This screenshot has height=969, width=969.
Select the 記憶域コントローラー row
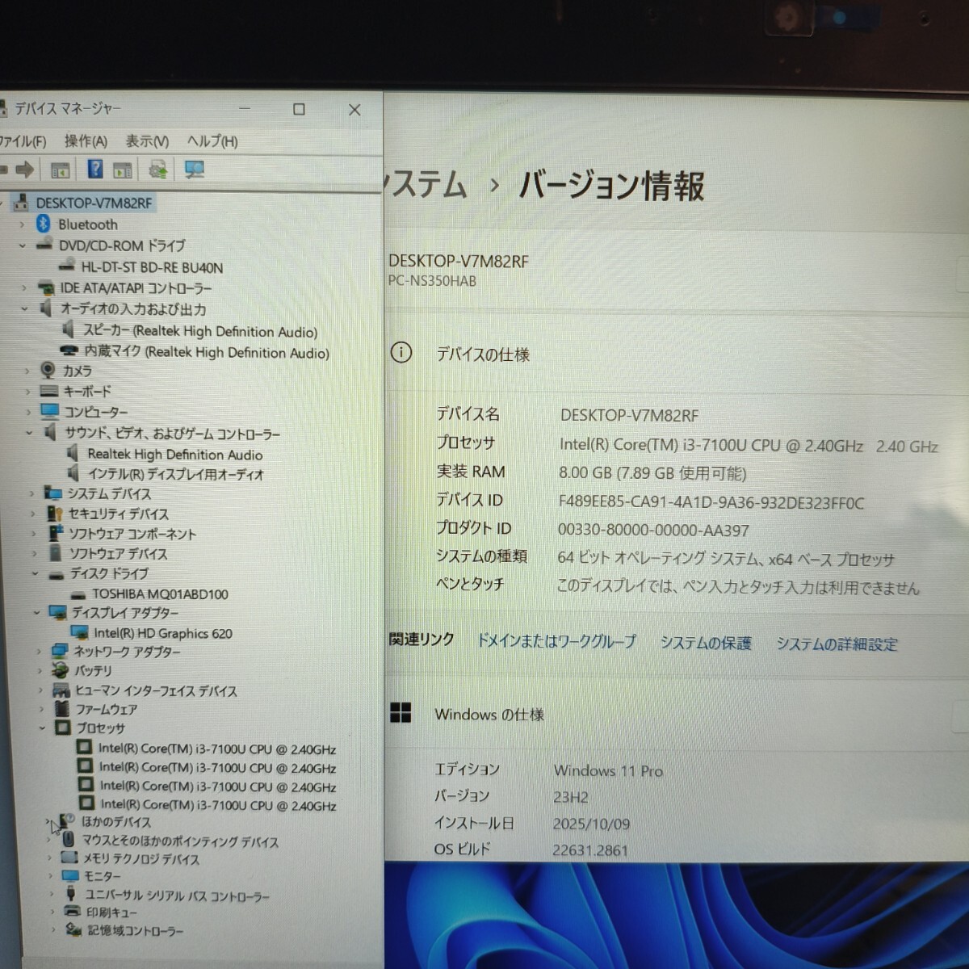click(x=135, y=931)
